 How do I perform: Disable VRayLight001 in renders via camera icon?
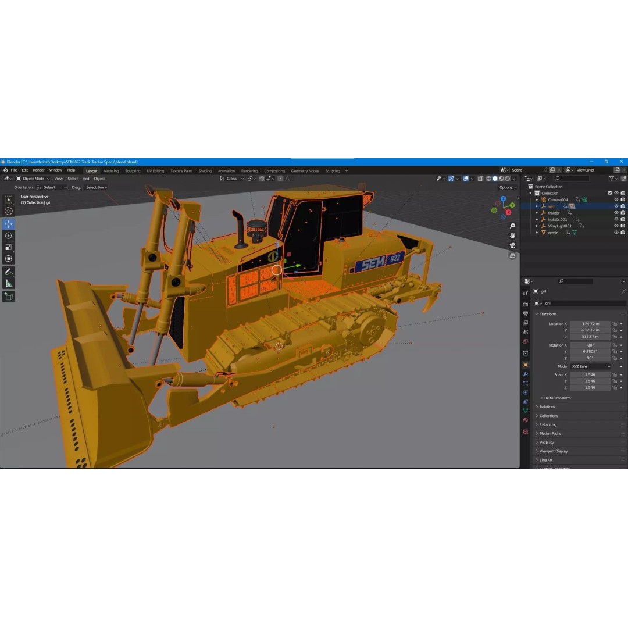623,226
